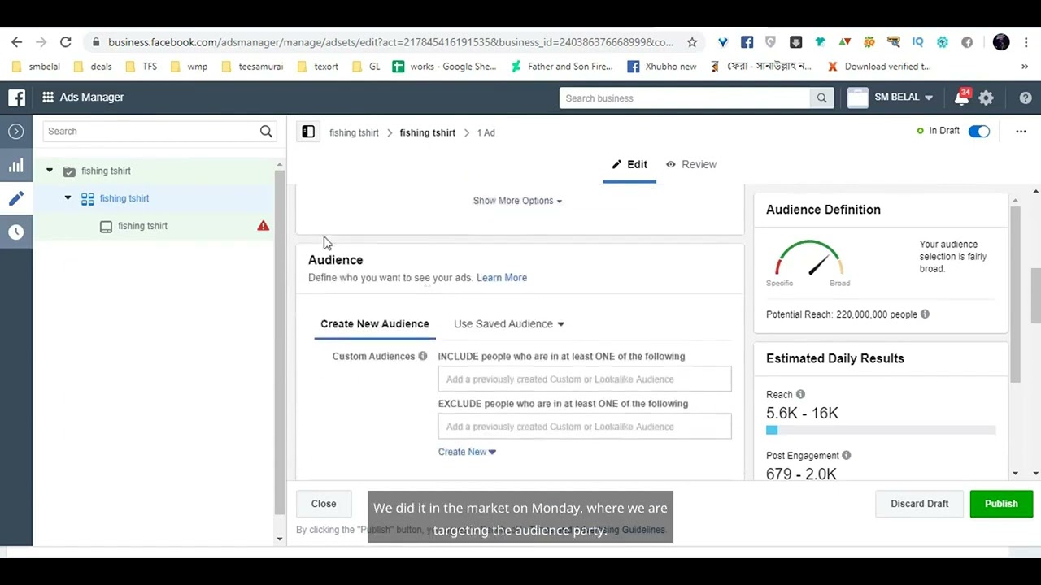Open Use Saved Audience dropdown
Viewport: 1041px width, 585px height.
[509, 324]
